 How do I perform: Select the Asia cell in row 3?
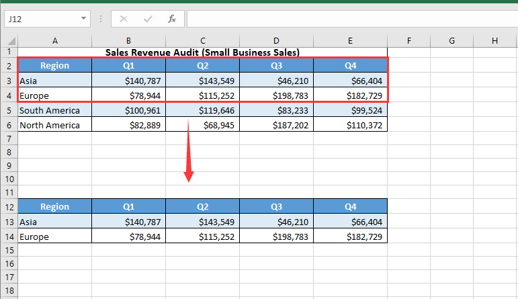[54, 81]
